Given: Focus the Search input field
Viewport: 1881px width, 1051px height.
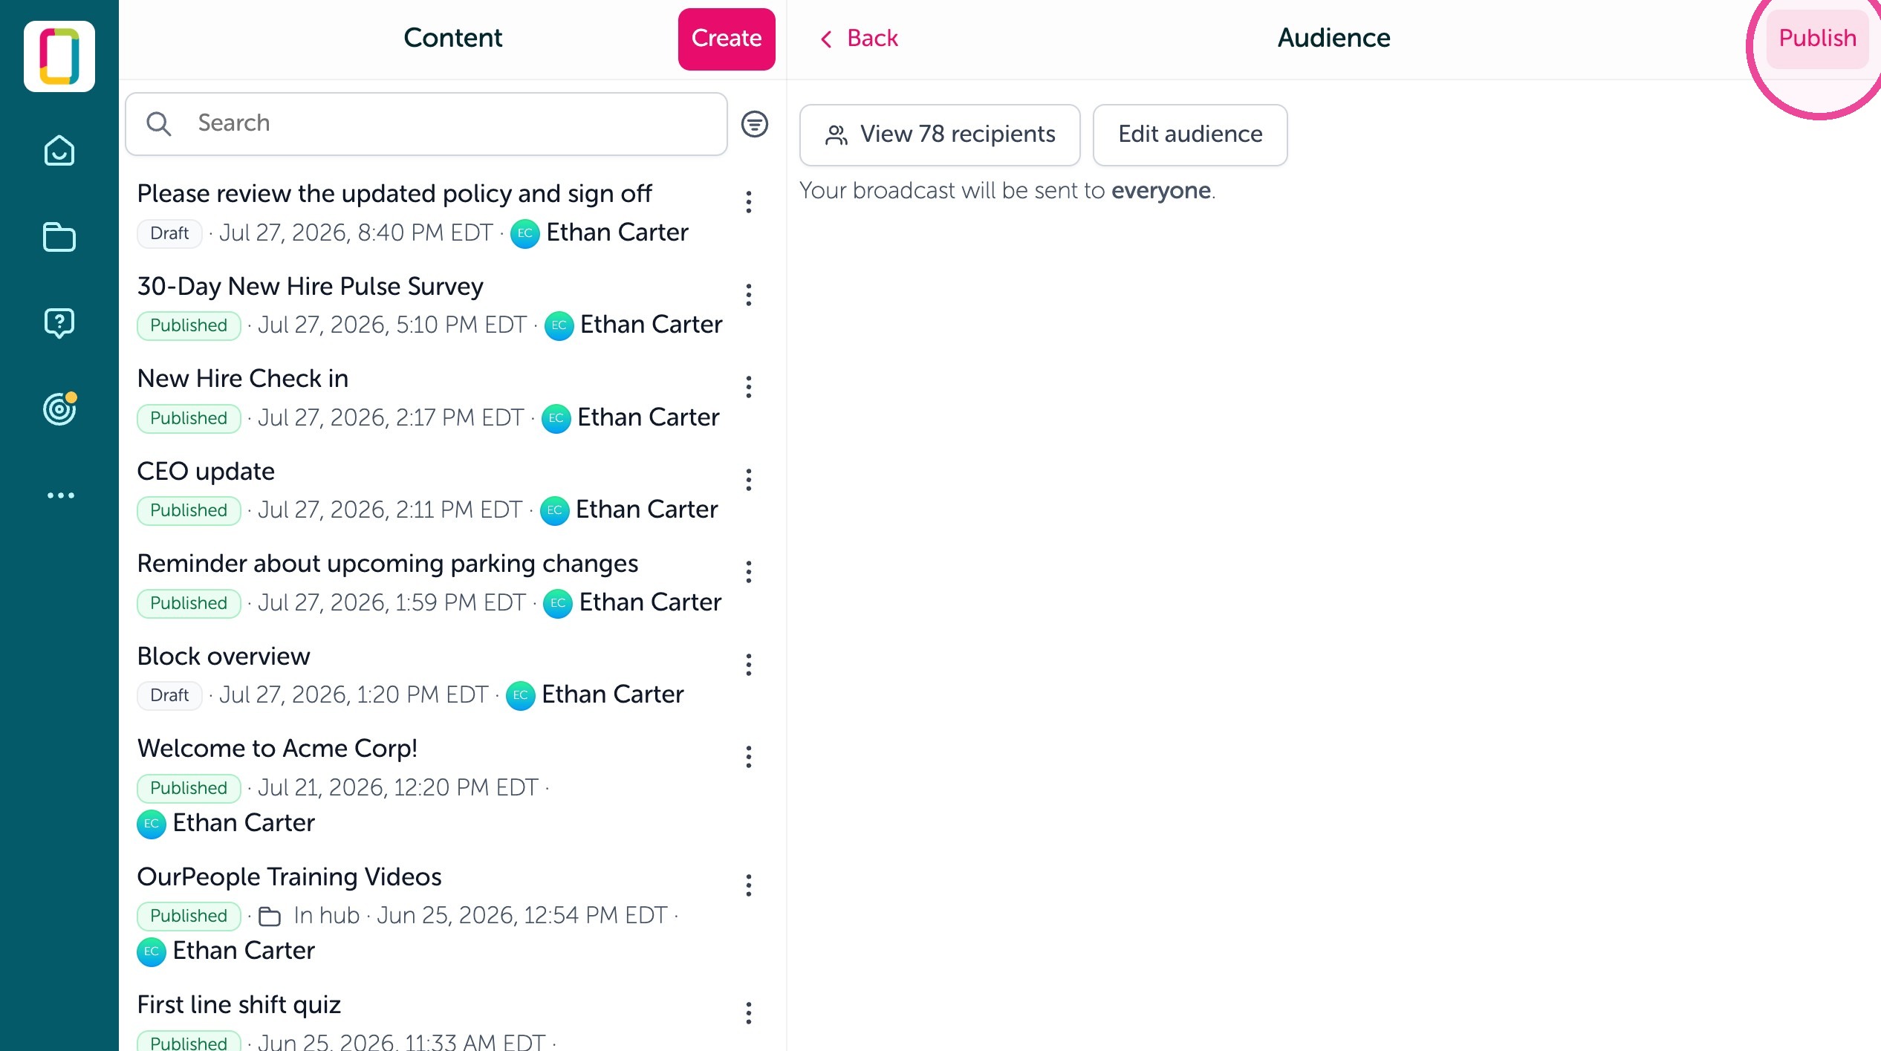Looking at the screenshot, I should (x=426, y=123).
